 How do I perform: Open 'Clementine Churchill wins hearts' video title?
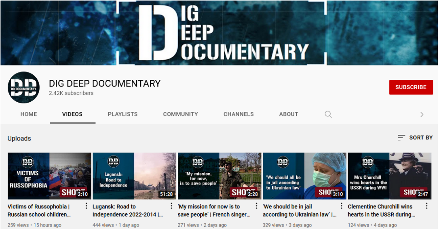(381, 210)
